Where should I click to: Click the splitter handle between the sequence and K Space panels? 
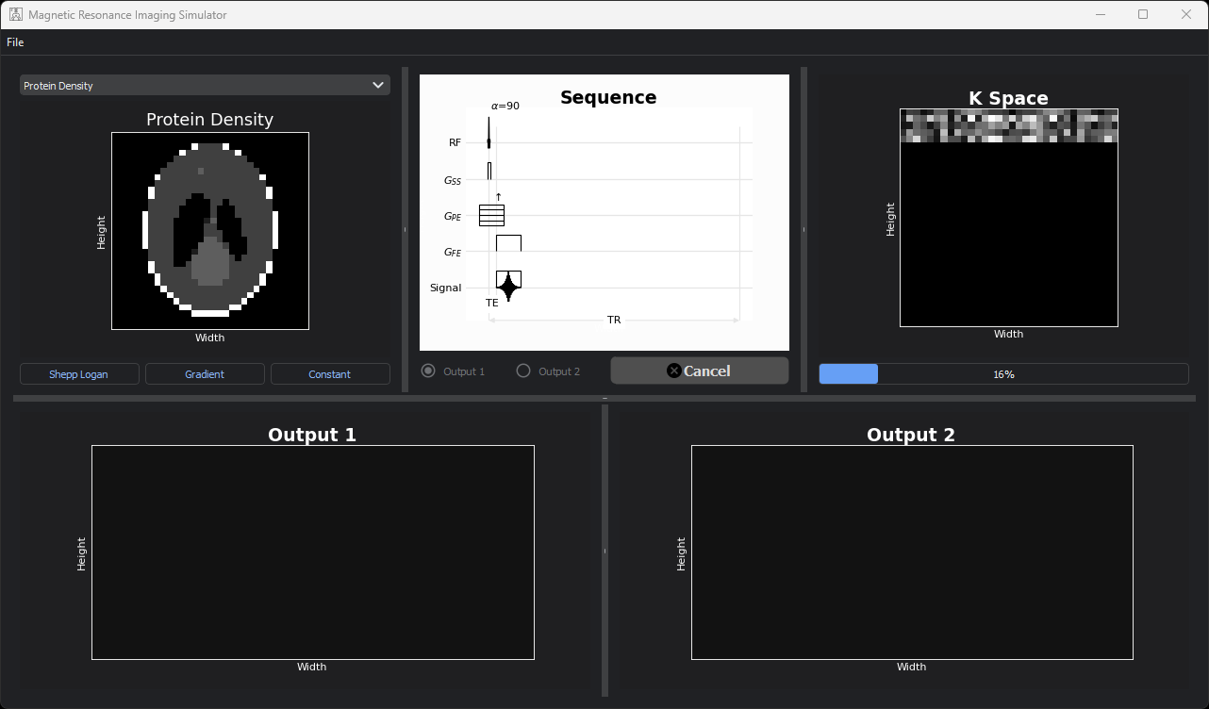tap(803, 229)
